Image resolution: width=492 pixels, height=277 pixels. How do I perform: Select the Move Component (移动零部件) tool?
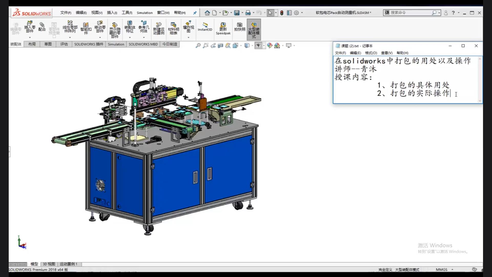[100, 27]
